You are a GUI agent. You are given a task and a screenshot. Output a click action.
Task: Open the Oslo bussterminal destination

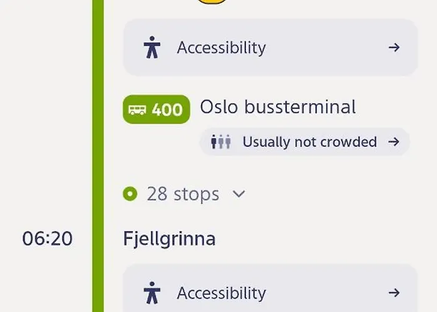(278, 107)
